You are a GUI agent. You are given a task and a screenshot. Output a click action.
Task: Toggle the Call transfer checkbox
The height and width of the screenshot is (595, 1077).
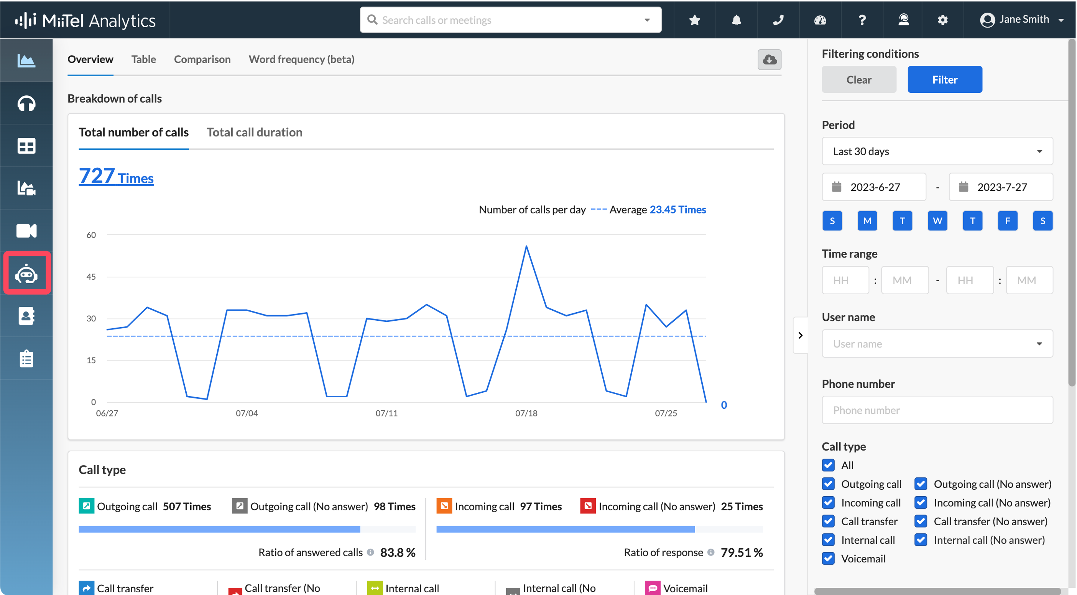(x=828, y=521)
